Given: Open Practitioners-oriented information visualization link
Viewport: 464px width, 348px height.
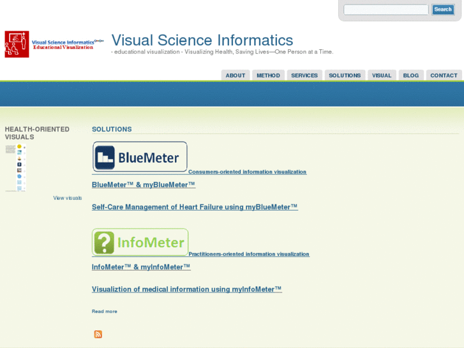Looking at the screenshot, I should 249,254.
